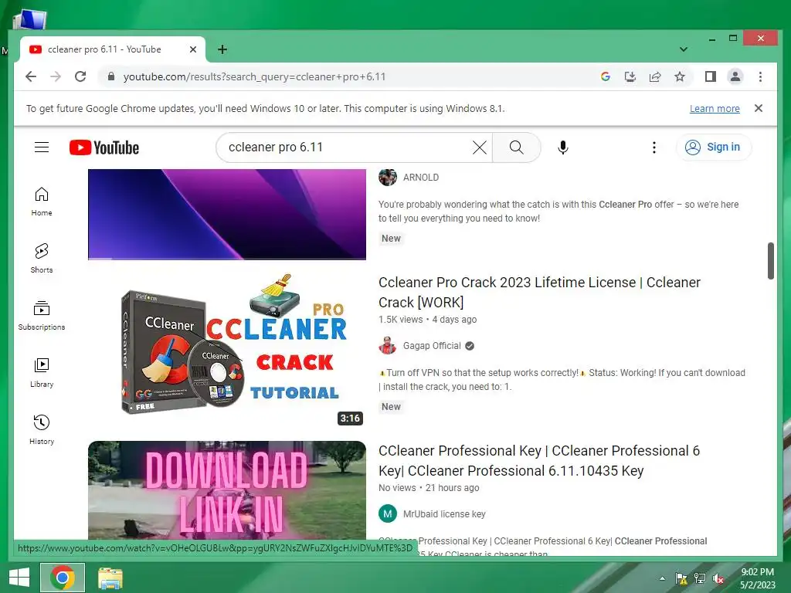Clear the search box with X icon
The width and height of the screenshot is (791, 593).
tap(479, 147)
